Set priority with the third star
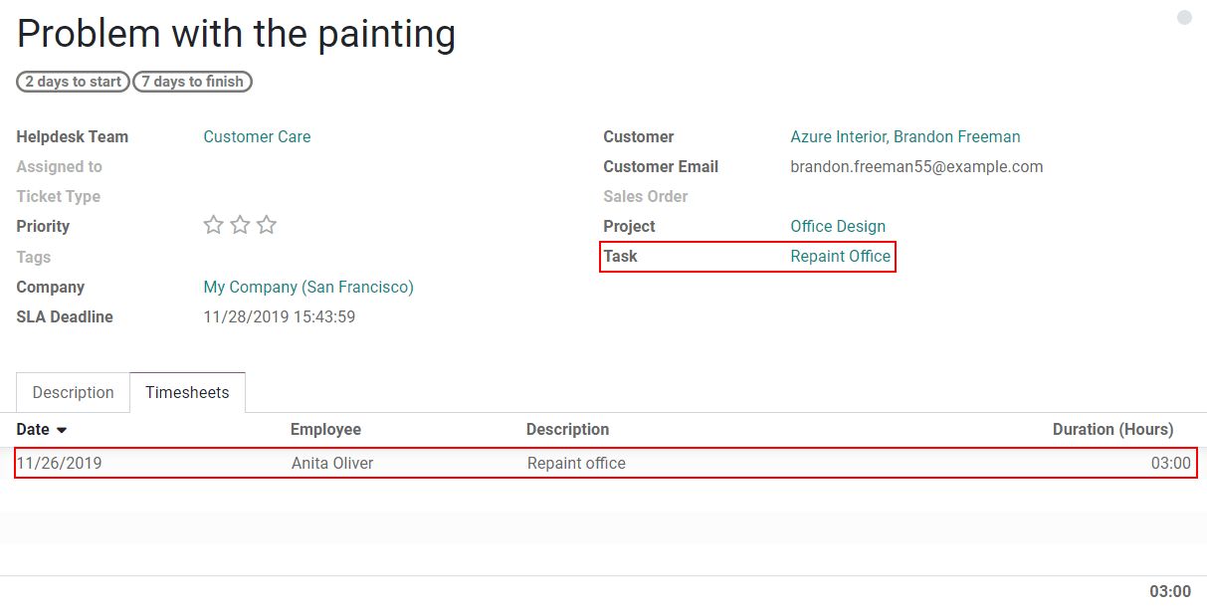 point(267,225)
